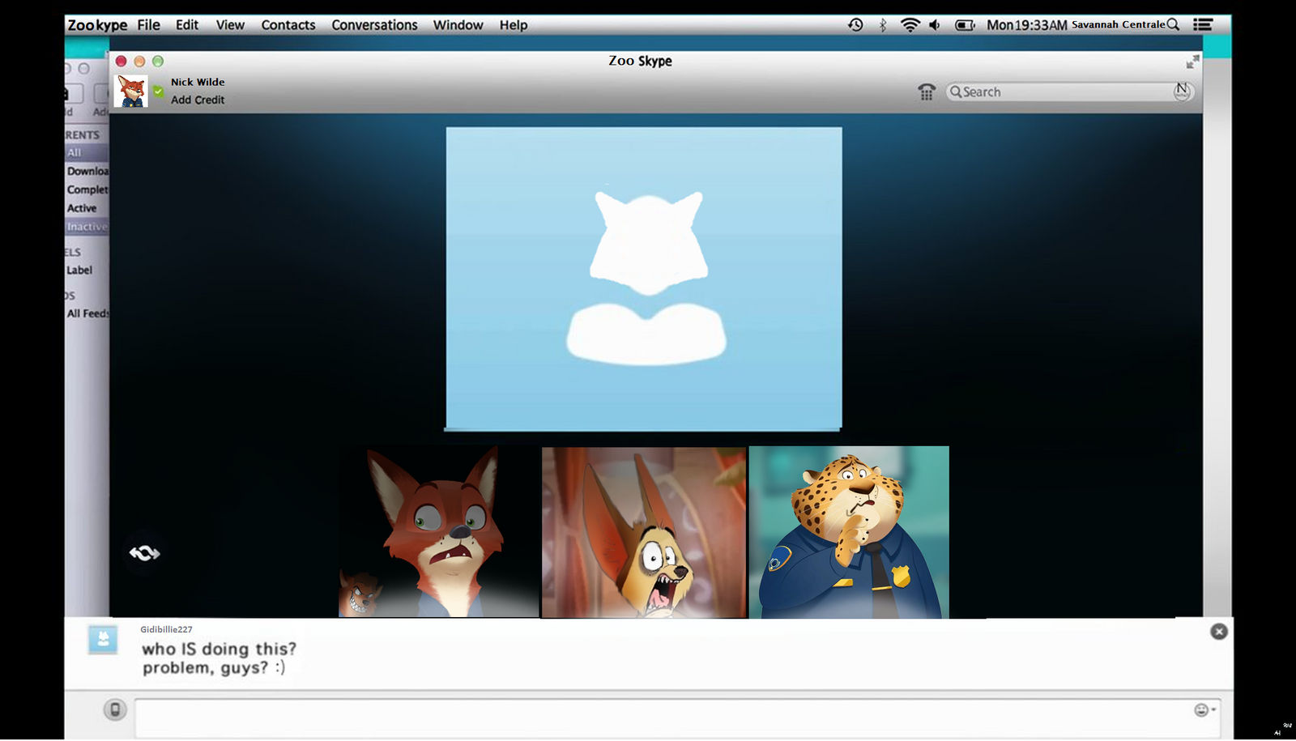
Task: Select Active in background window sidebar
Action: 82,208
